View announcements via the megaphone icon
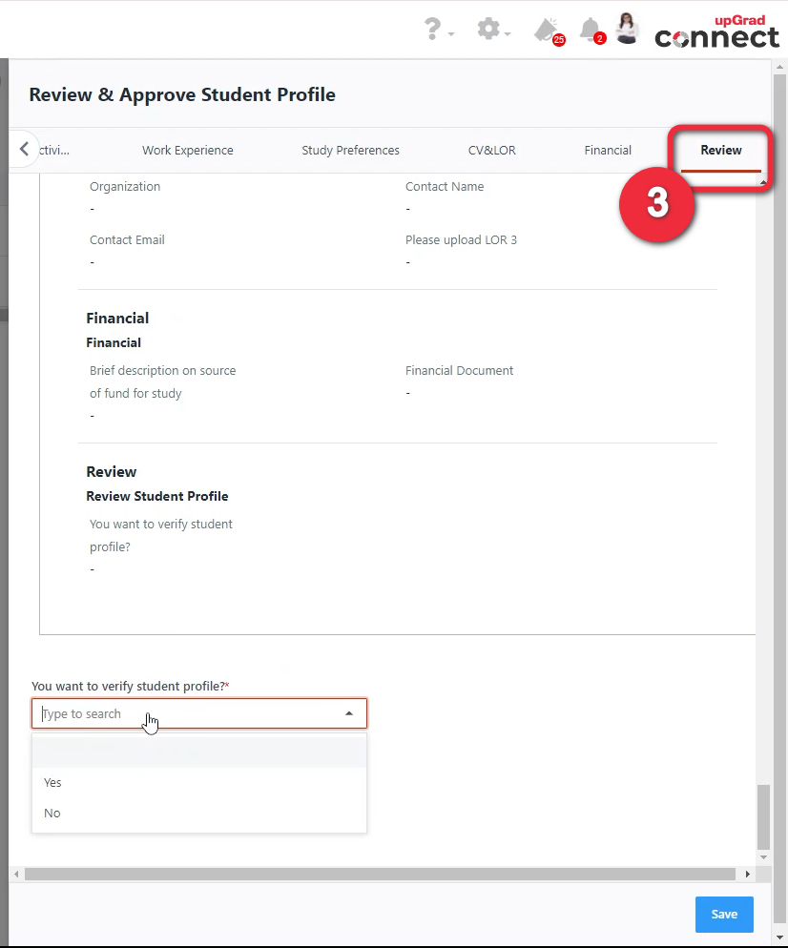This screenshot has width=788, height=948. 547,30
